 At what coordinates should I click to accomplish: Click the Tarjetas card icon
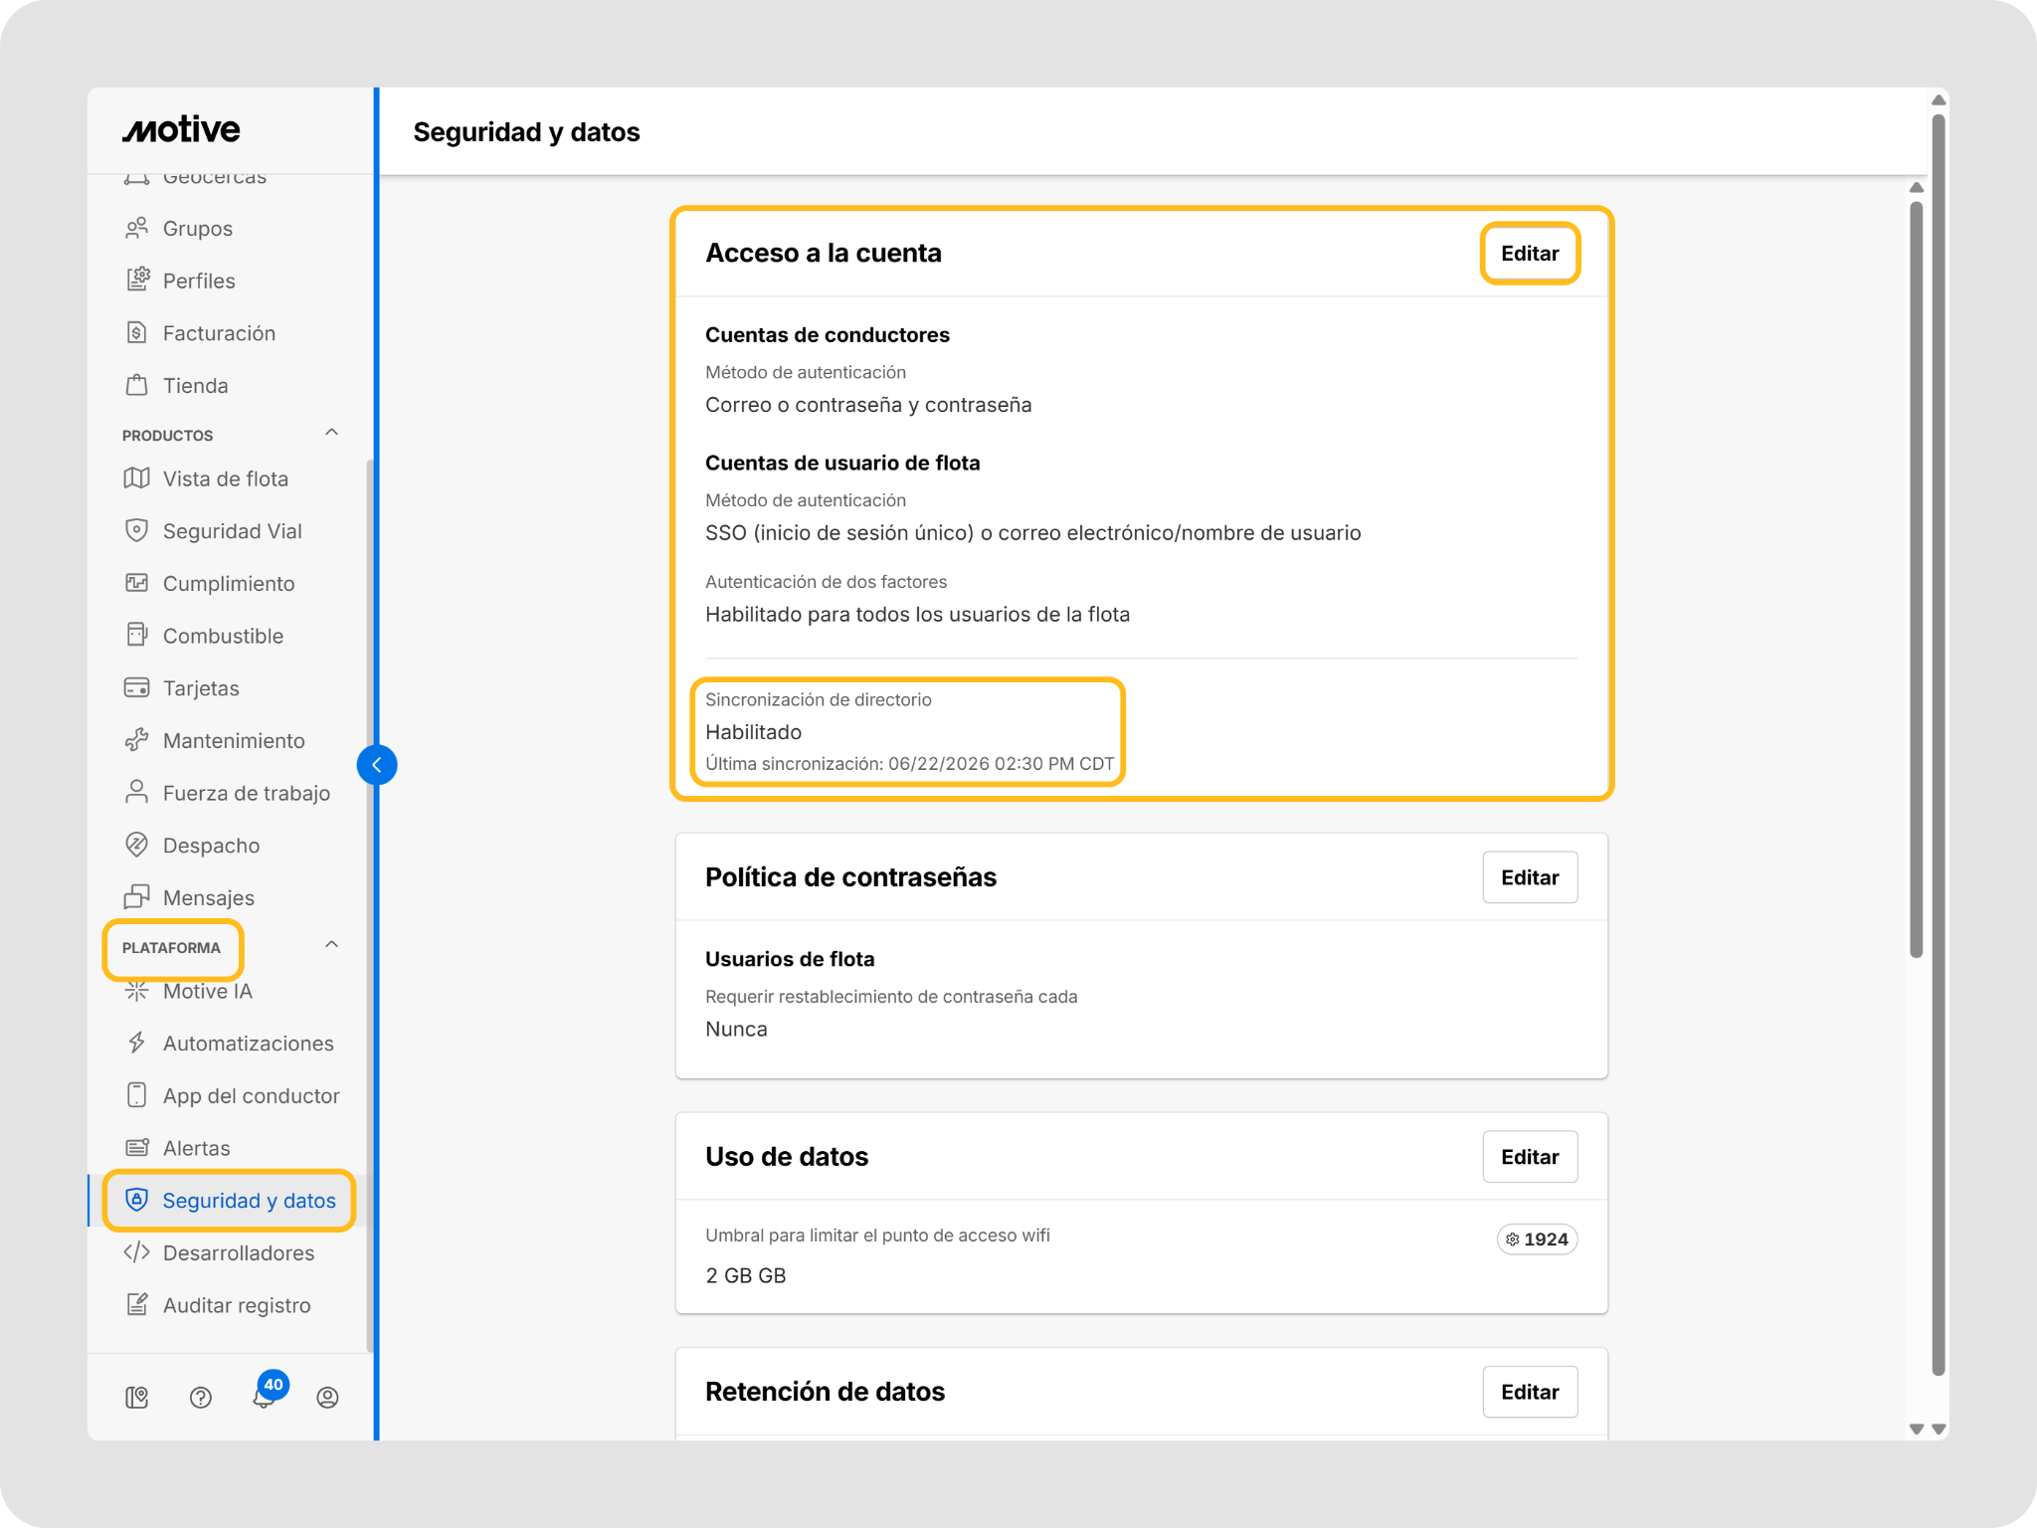137,688
